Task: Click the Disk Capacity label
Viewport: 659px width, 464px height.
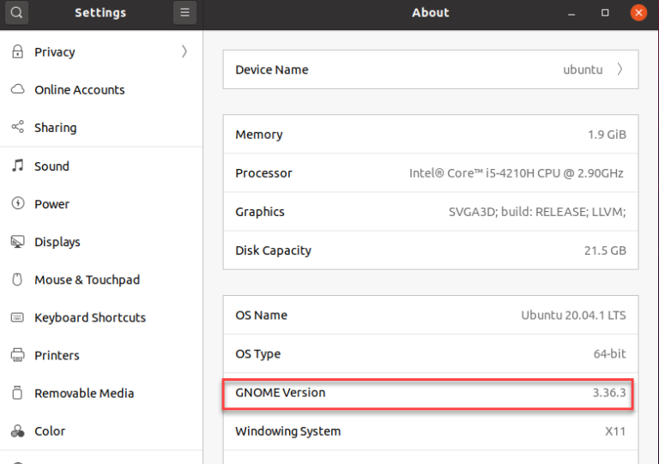Action: point(273,250)
